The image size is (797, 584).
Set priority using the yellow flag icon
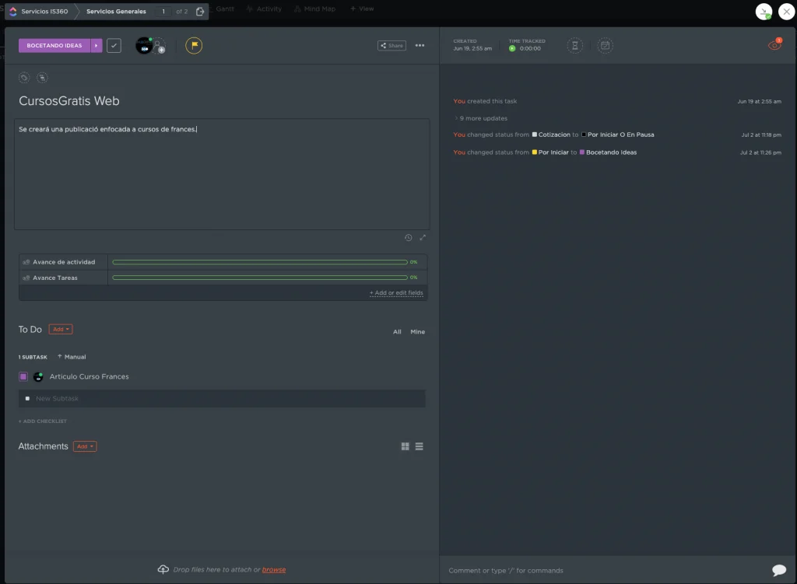[x=194, y=46]
